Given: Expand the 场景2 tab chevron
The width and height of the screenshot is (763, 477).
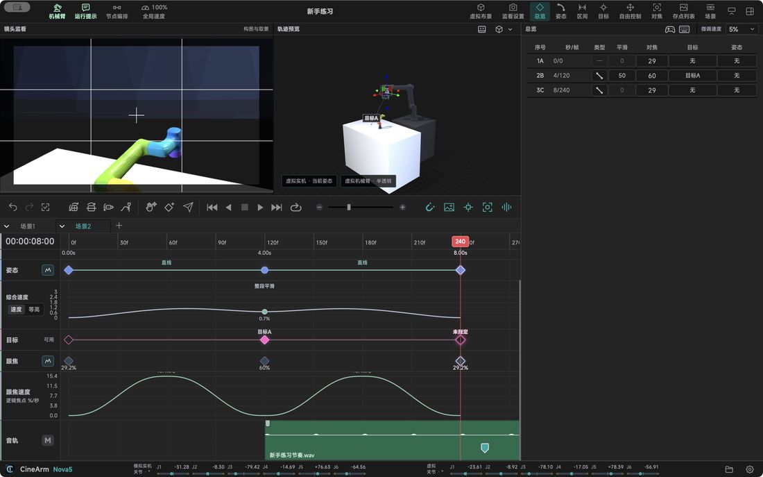Looking at the screenshot, I should click(62, 226).
